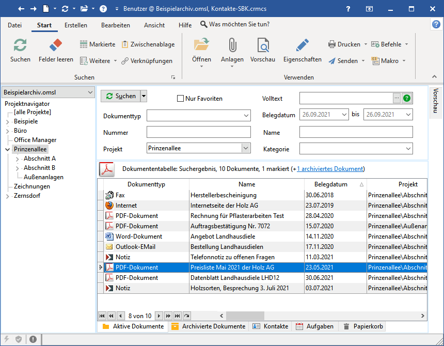The image size is (444, 346).
Task: Switch to the Archivierte Dokumente tab
Action: [208, 326]
